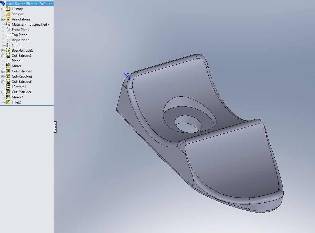Click the Cut-Revolve2 feature icon

(x=8, y=76)
